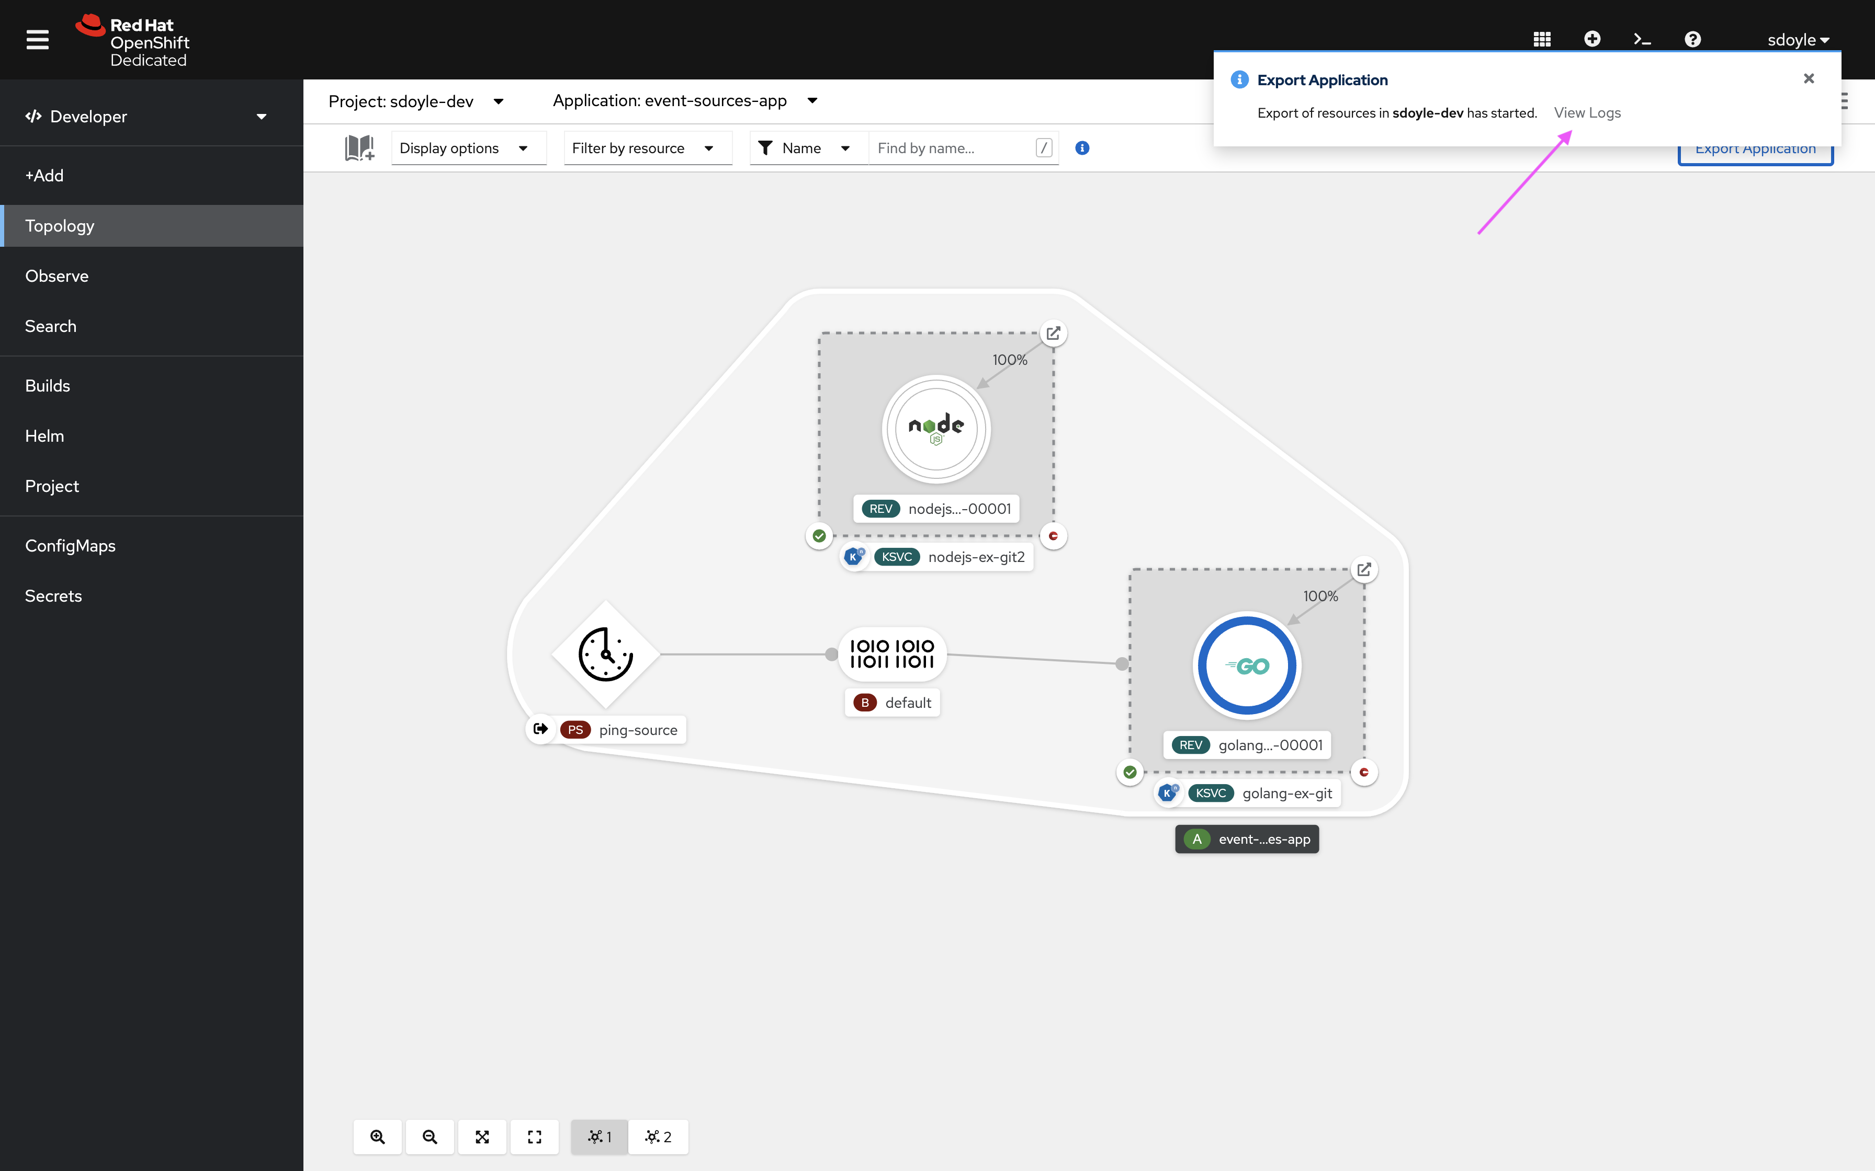
Task: Click View Logs link in export notification
Action: pyautogui.click(x=1587, y=112)
